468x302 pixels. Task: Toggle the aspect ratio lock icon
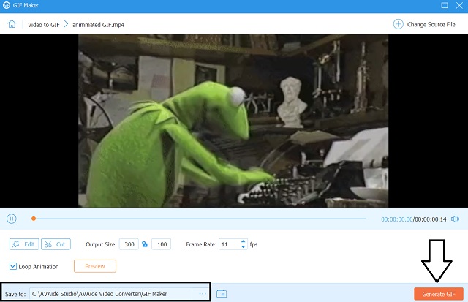click(145, 244)
